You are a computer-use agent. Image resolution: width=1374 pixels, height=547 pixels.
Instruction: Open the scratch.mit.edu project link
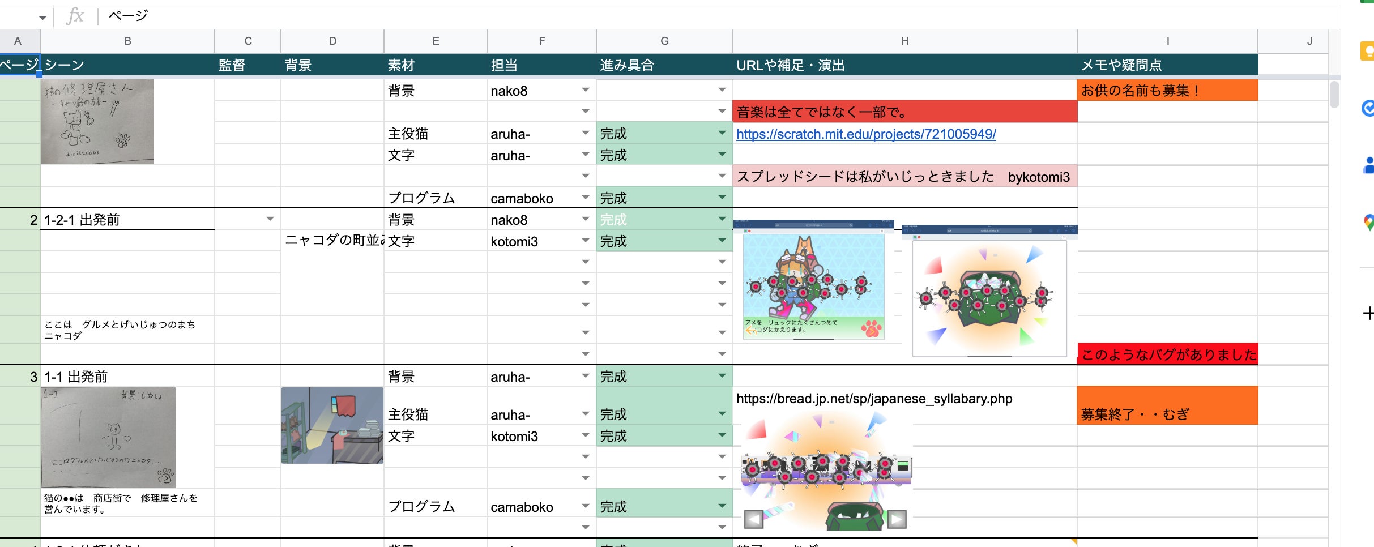[865, 134]
